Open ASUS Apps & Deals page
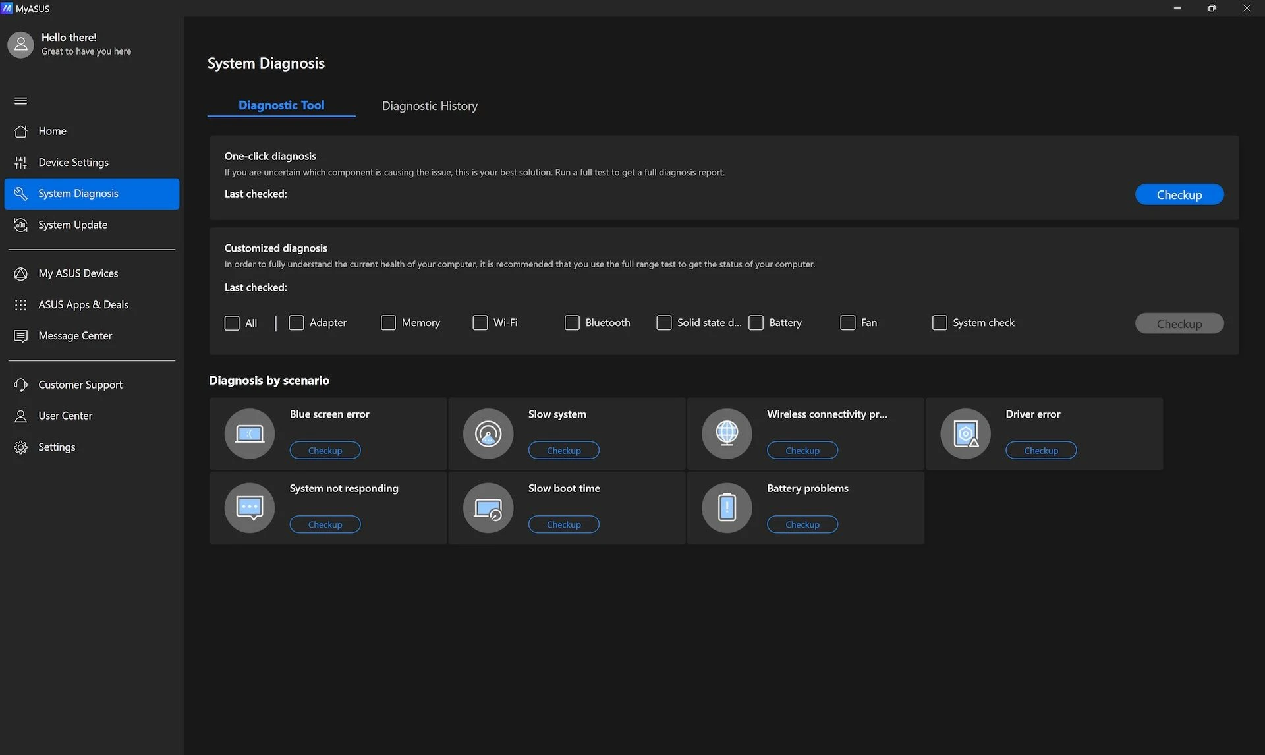Image resolution: width=1265 pixels, height=755 pixels. 92,304
